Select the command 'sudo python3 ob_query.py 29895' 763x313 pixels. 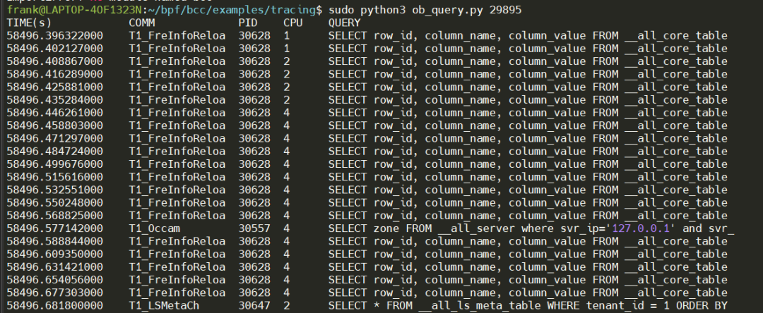[425, 10]
